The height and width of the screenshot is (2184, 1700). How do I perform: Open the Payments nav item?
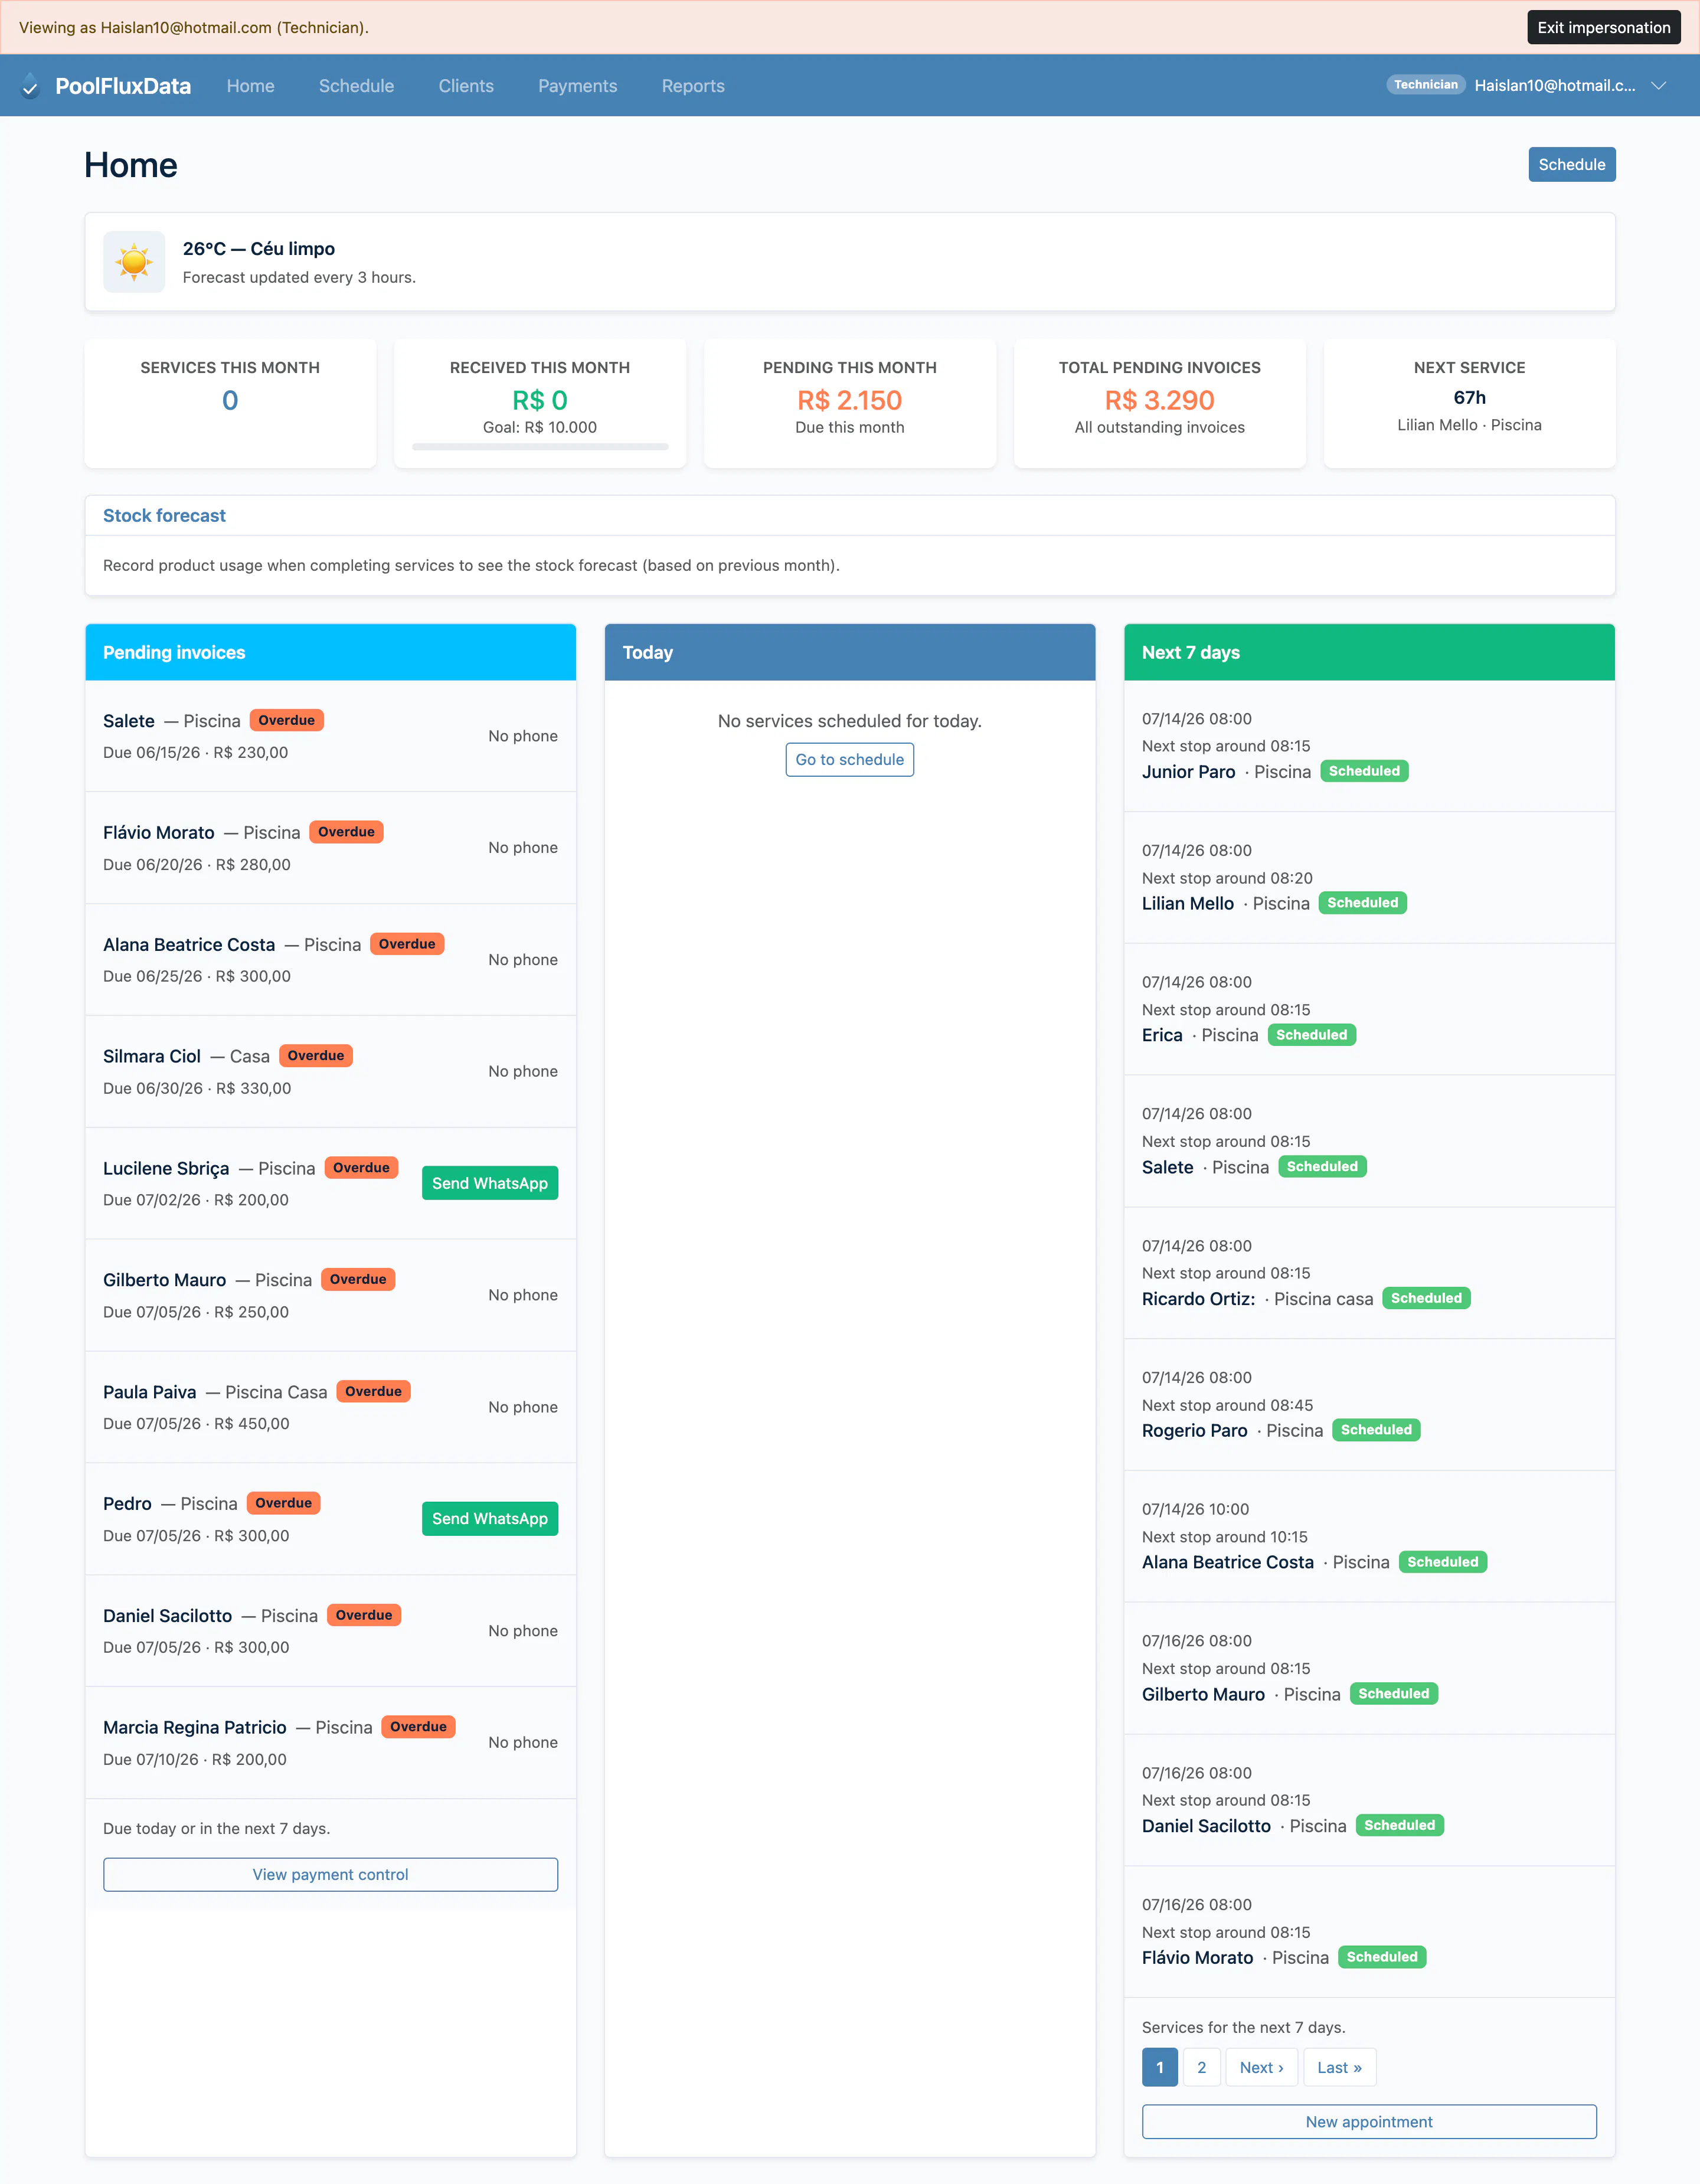[x=577, y=86]
